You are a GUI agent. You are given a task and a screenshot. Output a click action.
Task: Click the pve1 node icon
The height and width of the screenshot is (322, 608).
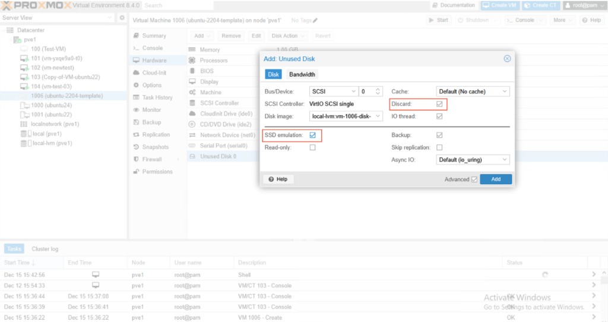click(17, 40)
